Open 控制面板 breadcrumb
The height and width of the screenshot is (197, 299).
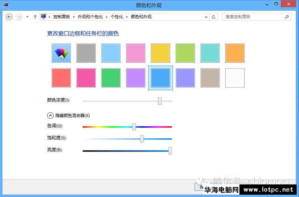point(61,17)
